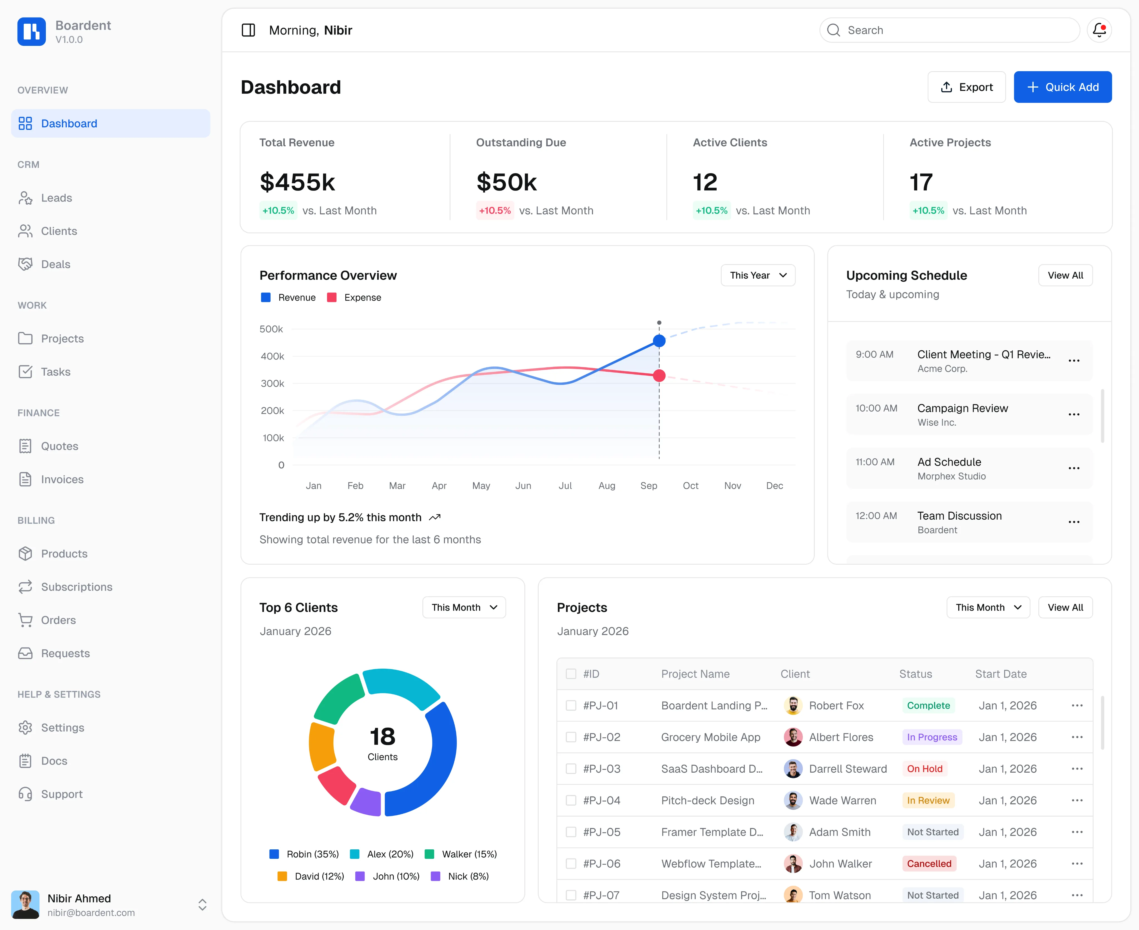Click View All in Upcoming Schedule

tap(1065, 275)
